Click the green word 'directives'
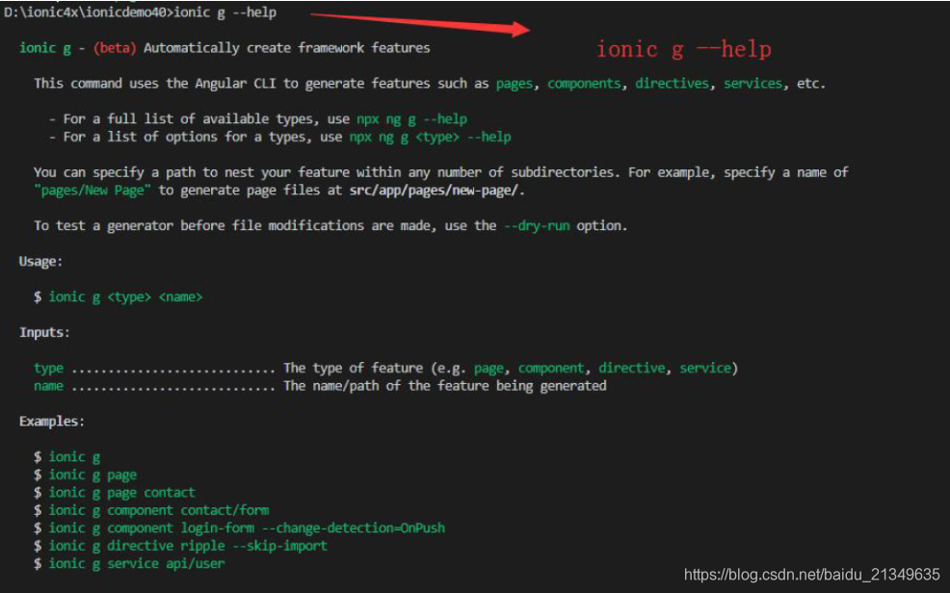950x593 pixels. [x=672, y=84]
